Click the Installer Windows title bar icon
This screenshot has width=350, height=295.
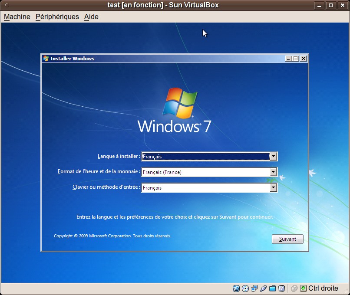46,59
